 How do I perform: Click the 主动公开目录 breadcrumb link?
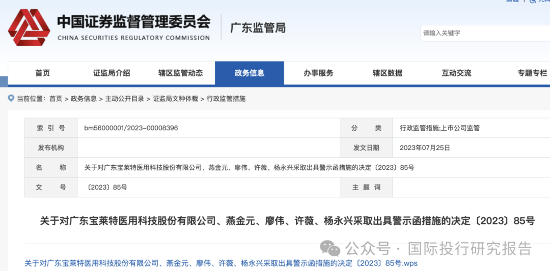pos(125,99)
